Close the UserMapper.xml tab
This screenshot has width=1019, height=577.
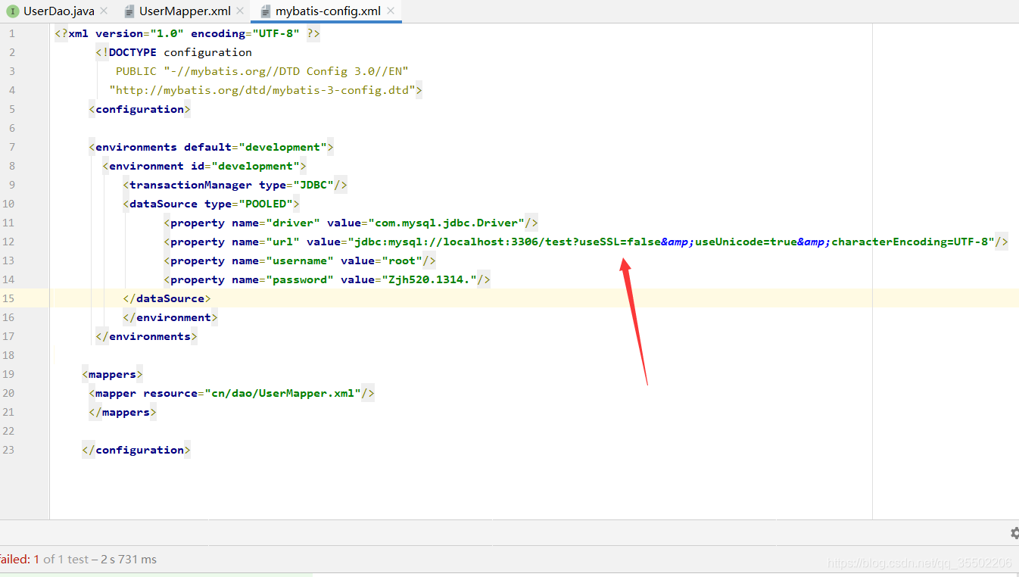point(240,11)
